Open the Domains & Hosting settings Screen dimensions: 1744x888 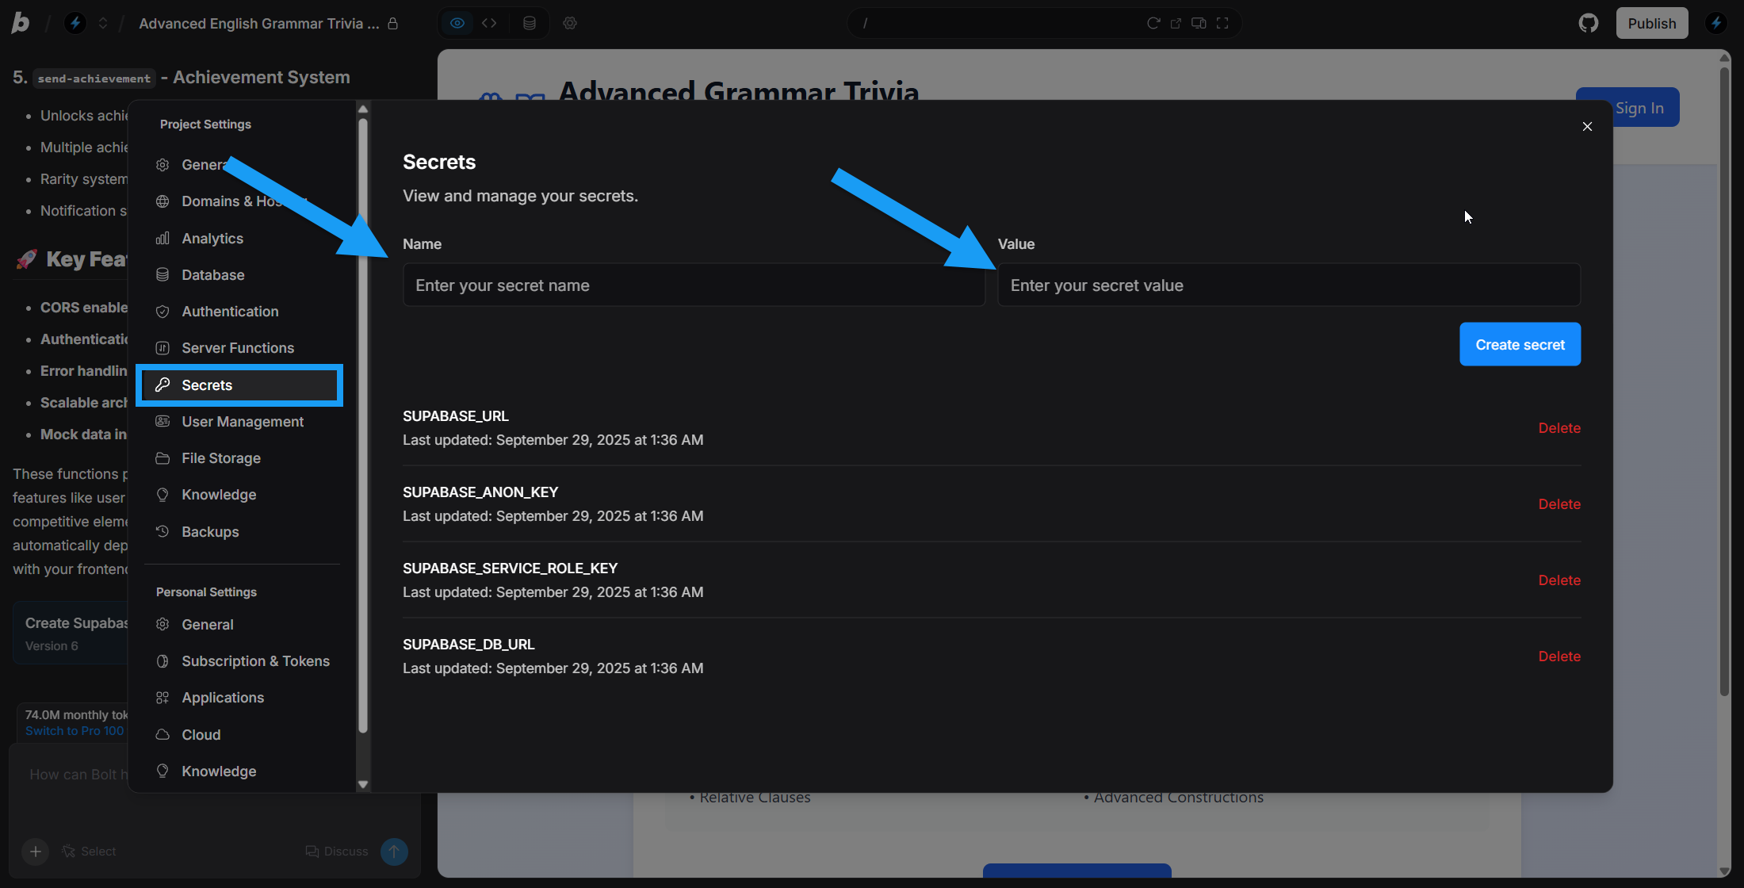[x=241, y=201]
